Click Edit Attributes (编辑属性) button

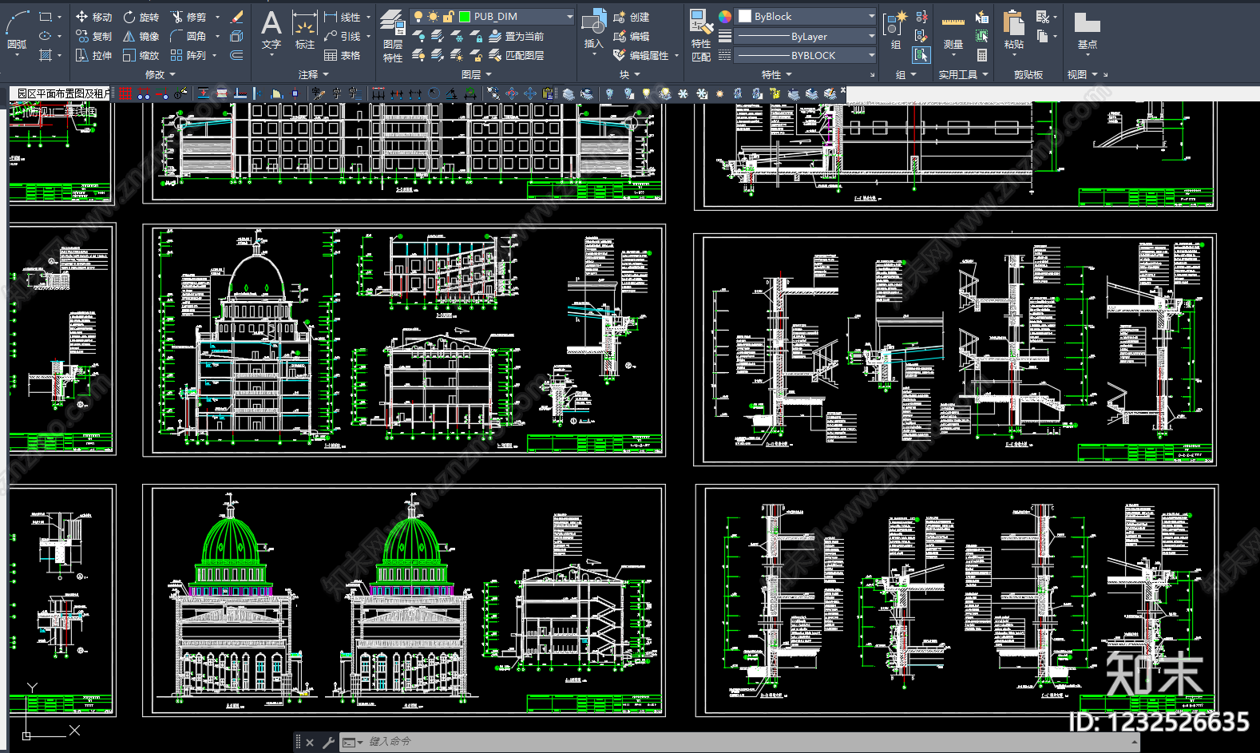pos(641,55)
